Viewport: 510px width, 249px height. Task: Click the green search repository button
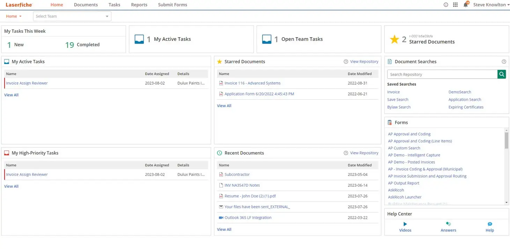pos(502,74)
